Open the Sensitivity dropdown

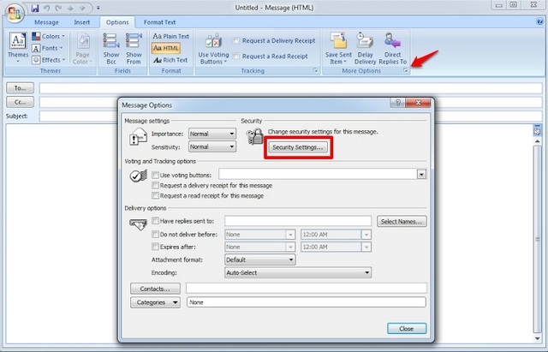coord(211,146)
